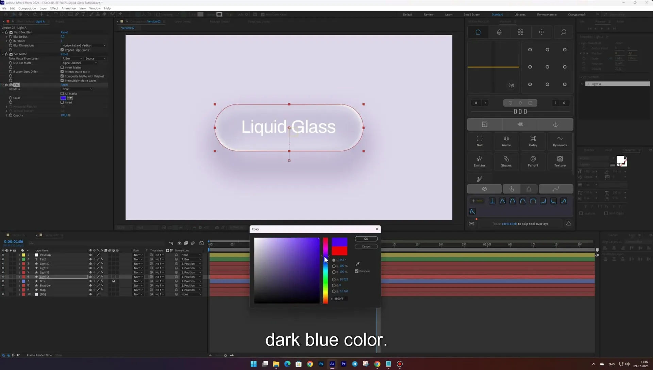Select the S saturation radio button
The image size is (653, 370).
334,266
